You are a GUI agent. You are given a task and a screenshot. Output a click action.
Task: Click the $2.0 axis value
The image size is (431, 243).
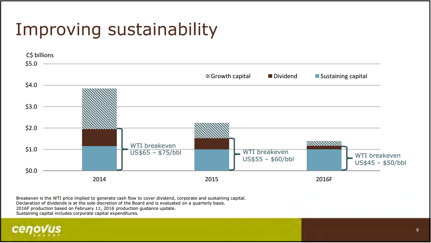31,128
